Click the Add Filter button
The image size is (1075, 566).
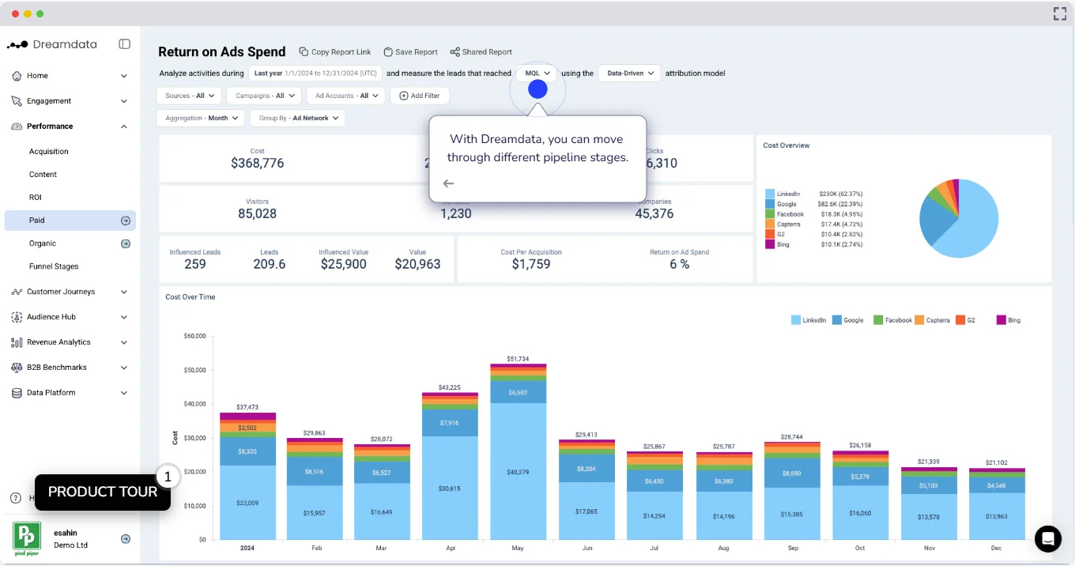point(420,95)
